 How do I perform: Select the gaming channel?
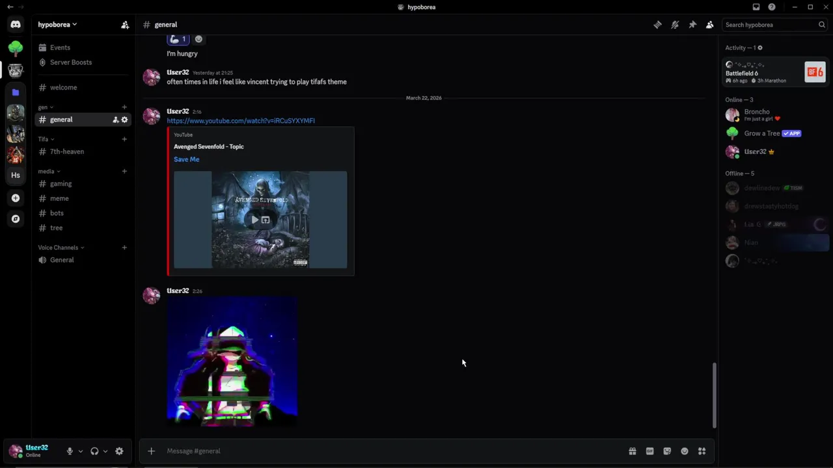tap(83, 184)
